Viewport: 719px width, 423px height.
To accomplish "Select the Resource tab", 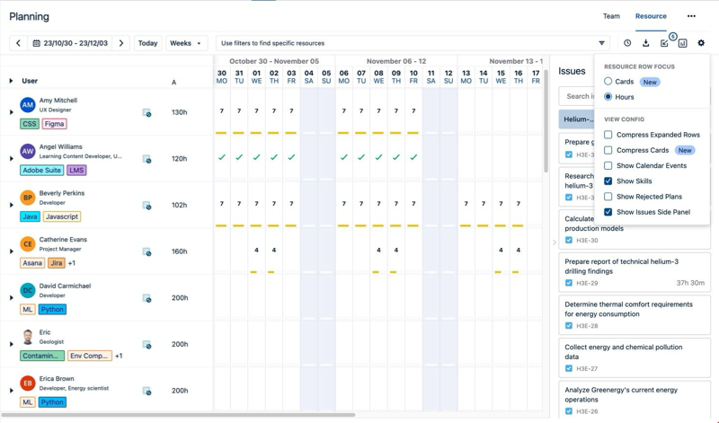I will click(651, 16).
